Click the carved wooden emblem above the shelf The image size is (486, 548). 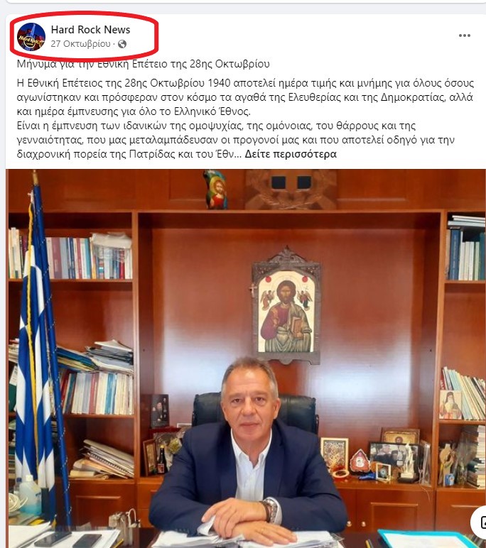(x=291, y=190)
